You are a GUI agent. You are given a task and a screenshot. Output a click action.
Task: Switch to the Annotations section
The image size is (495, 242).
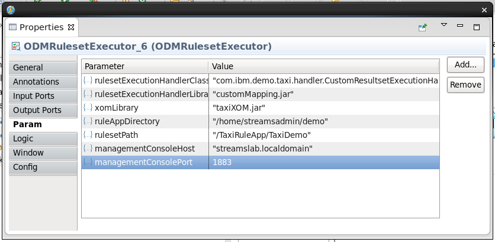[43, 82]
